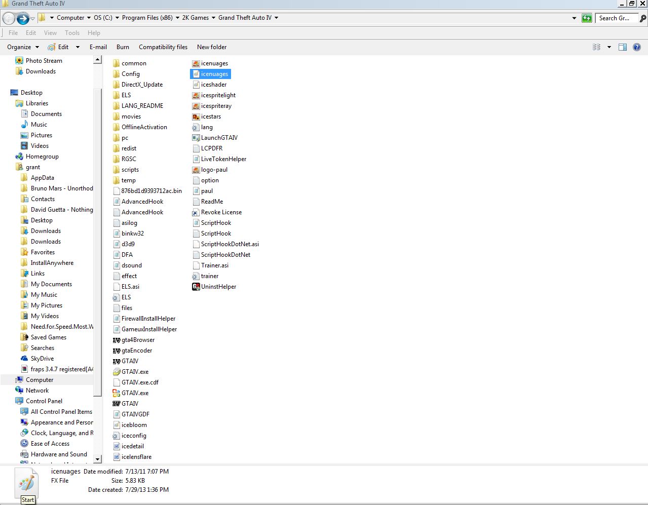Click the Music library icon
Screen dimensions: 648x505
(24, 125)
